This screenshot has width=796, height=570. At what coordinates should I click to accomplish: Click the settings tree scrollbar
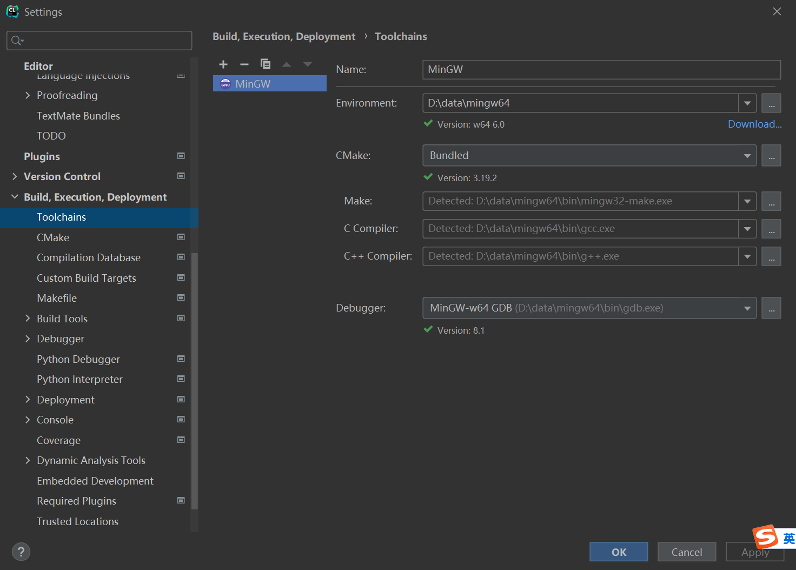click(x=195, y=381)
